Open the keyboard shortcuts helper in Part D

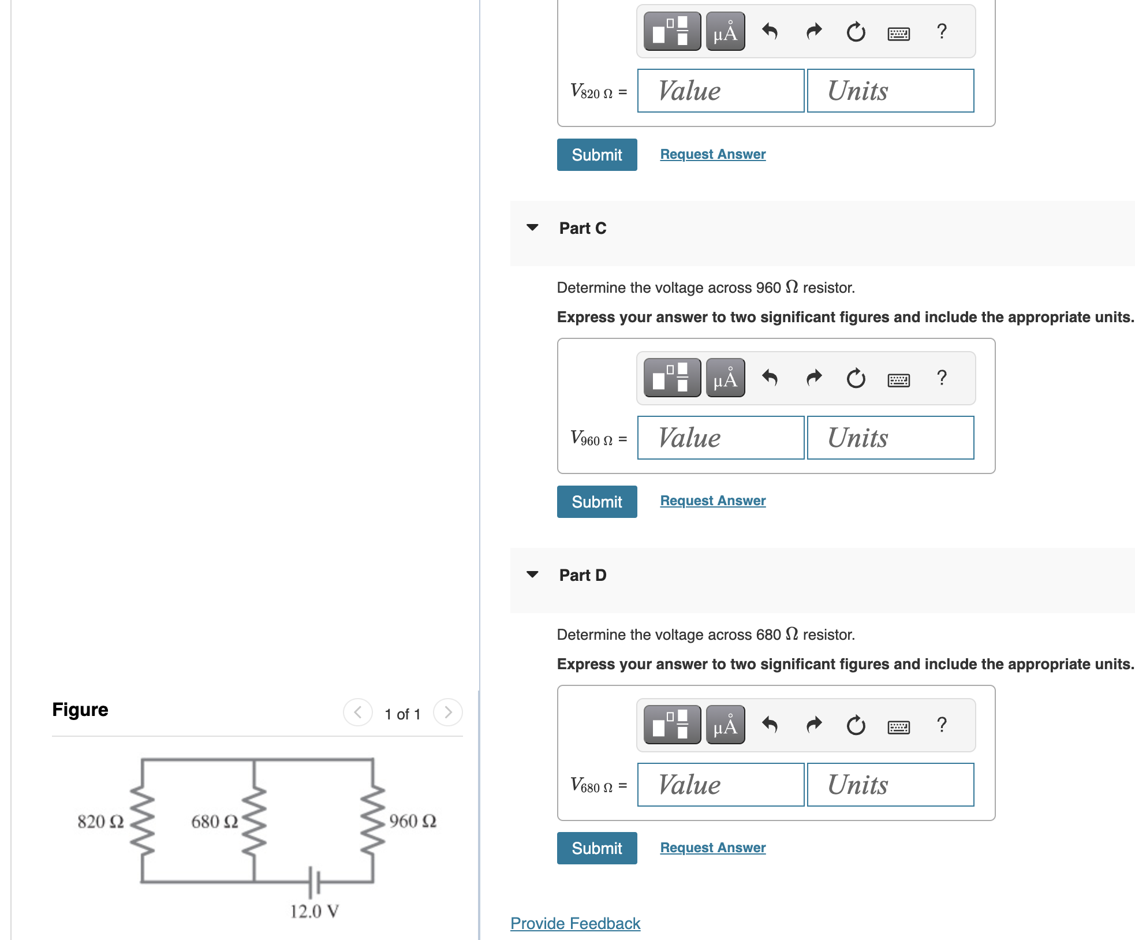tap(899, 726)
